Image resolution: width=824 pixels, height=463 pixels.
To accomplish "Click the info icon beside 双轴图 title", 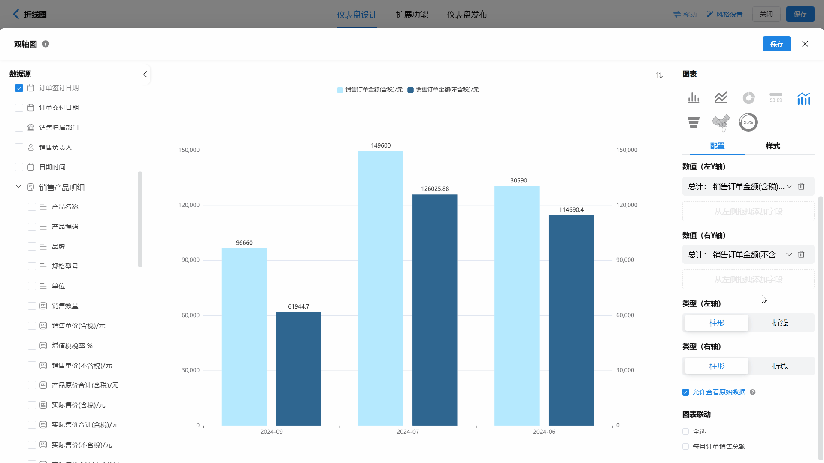I will click(x=45, y=44).
